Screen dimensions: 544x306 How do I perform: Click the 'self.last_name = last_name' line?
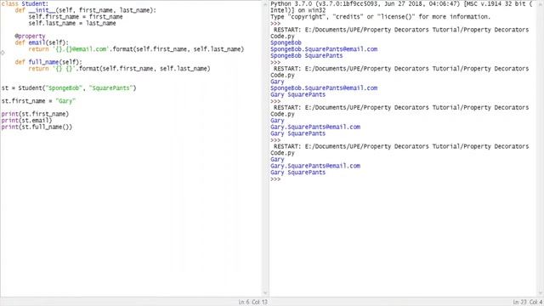(72, 23)
